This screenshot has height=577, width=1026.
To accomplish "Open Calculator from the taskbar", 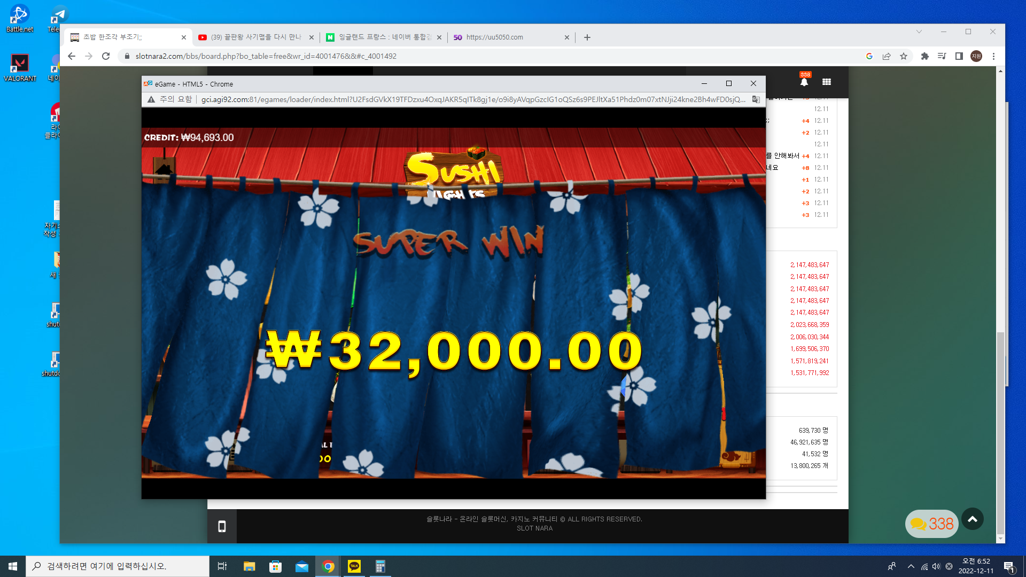I will tap(380, 566).
